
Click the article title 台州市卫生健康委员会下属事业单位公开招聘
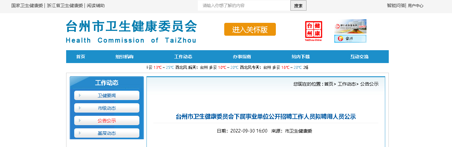[x=266, y=117]
